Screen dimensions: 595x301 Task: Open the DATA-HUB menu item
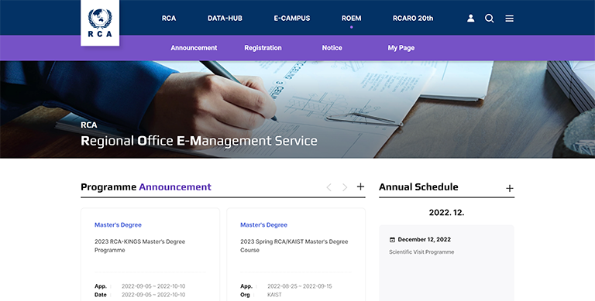225,19
